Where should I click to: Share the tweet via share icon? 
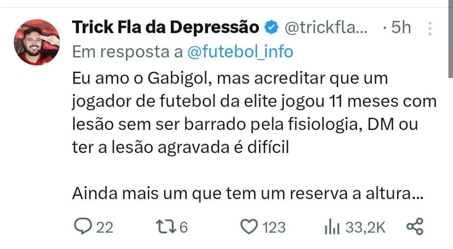pos(415,226)
